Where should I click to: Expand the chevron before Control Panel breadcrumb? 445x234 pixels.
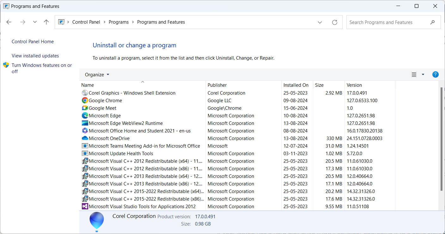point(68,22)
